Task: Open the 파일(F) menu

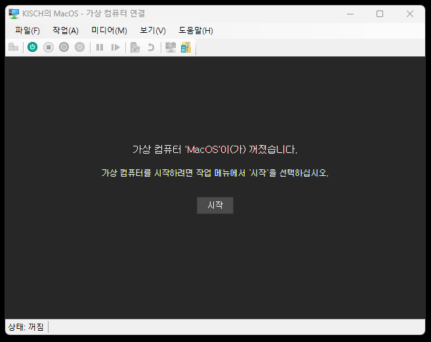Action: click(x=27, y=31)
